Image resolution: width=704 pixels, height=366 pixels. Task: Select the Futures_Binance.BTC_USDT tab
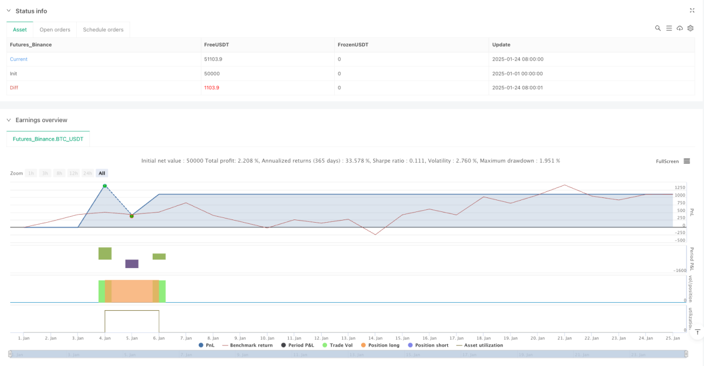click(x=48, y=139)
